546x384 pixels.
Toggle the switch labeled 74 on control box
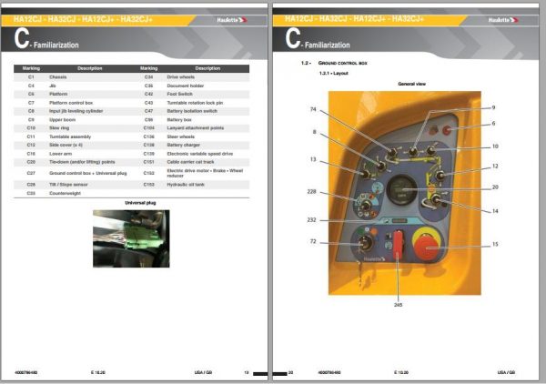pos(392,152)
